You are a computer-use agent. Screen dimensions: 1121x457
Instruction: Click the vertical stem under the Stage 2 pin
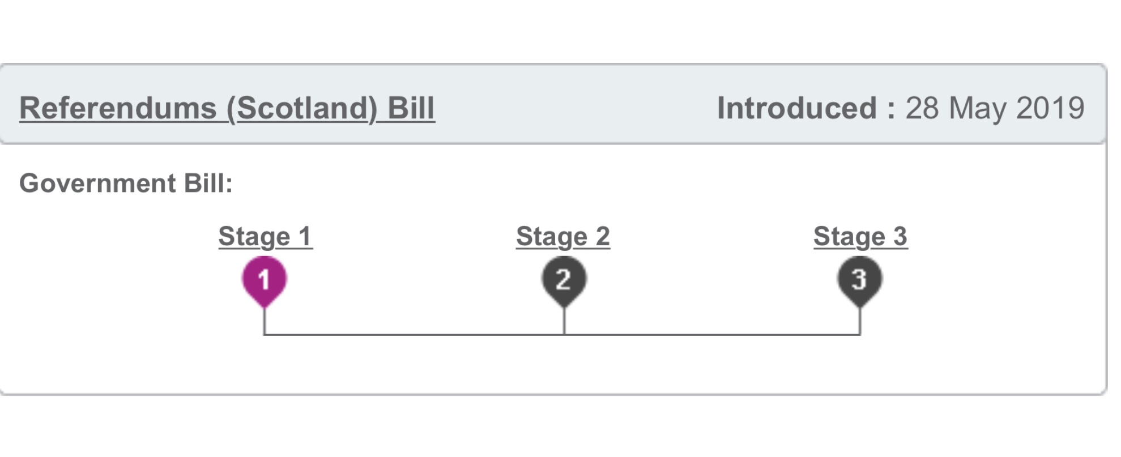click(564, 322)
